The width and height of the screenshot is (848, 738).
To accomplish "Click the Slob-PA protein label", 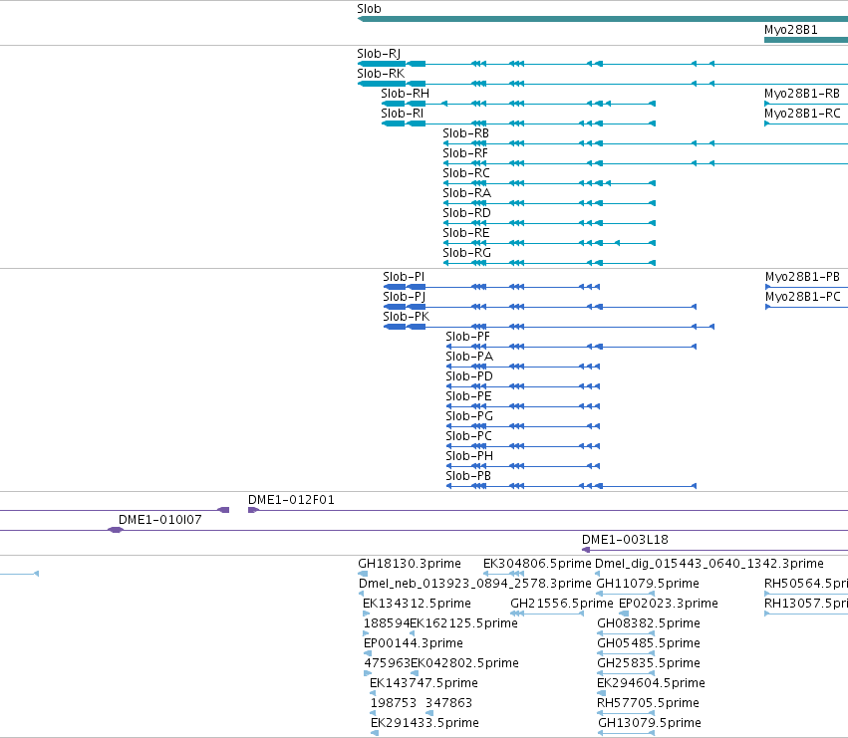I will (x=469, y=357).
